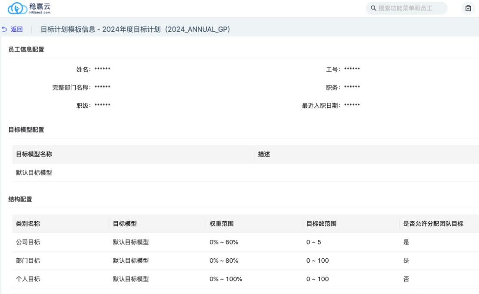Select the 个人目标 category row
479x294 pixels.
tap(28, 279)
